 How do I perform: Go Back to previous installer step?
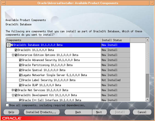click(x=78, y=112)
